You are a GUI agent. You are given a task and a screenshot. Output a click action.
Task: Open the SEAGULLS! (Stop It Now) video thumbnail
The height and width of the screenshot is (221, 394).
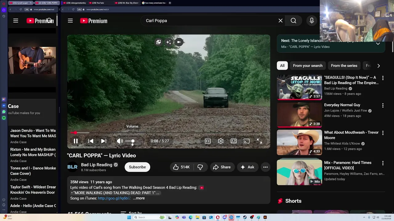click(299, 87)
